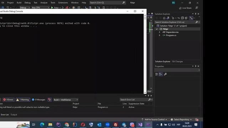
Task: Click the Task View icon on the taskbar
Action: [33, 125]
